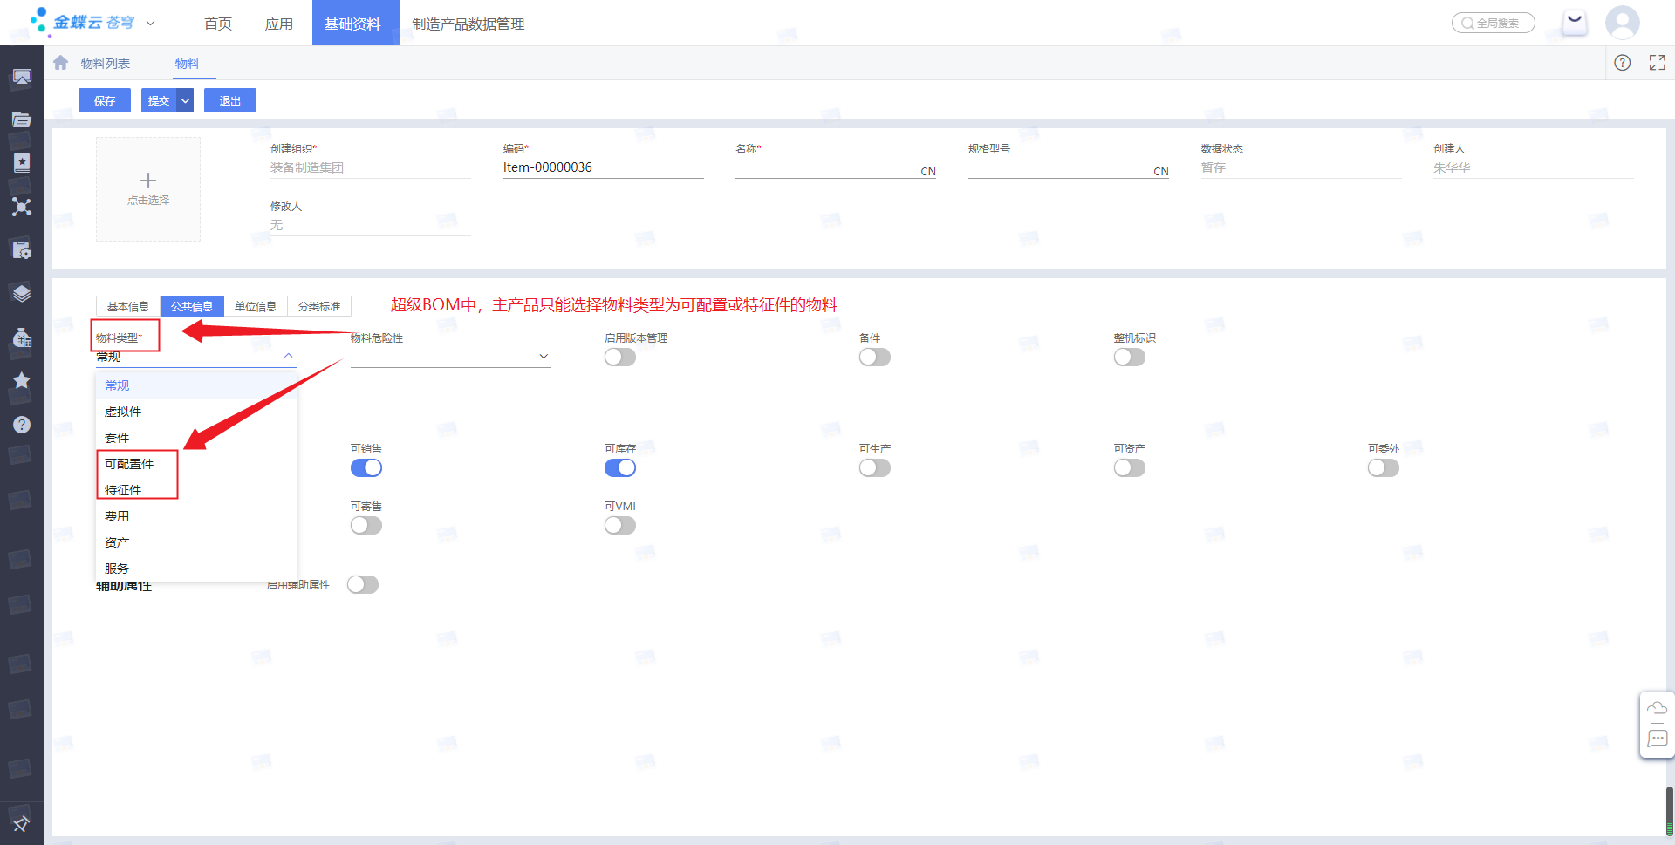
Task: Open the user avatar profile menu
Action: [x=1622, y=23]
